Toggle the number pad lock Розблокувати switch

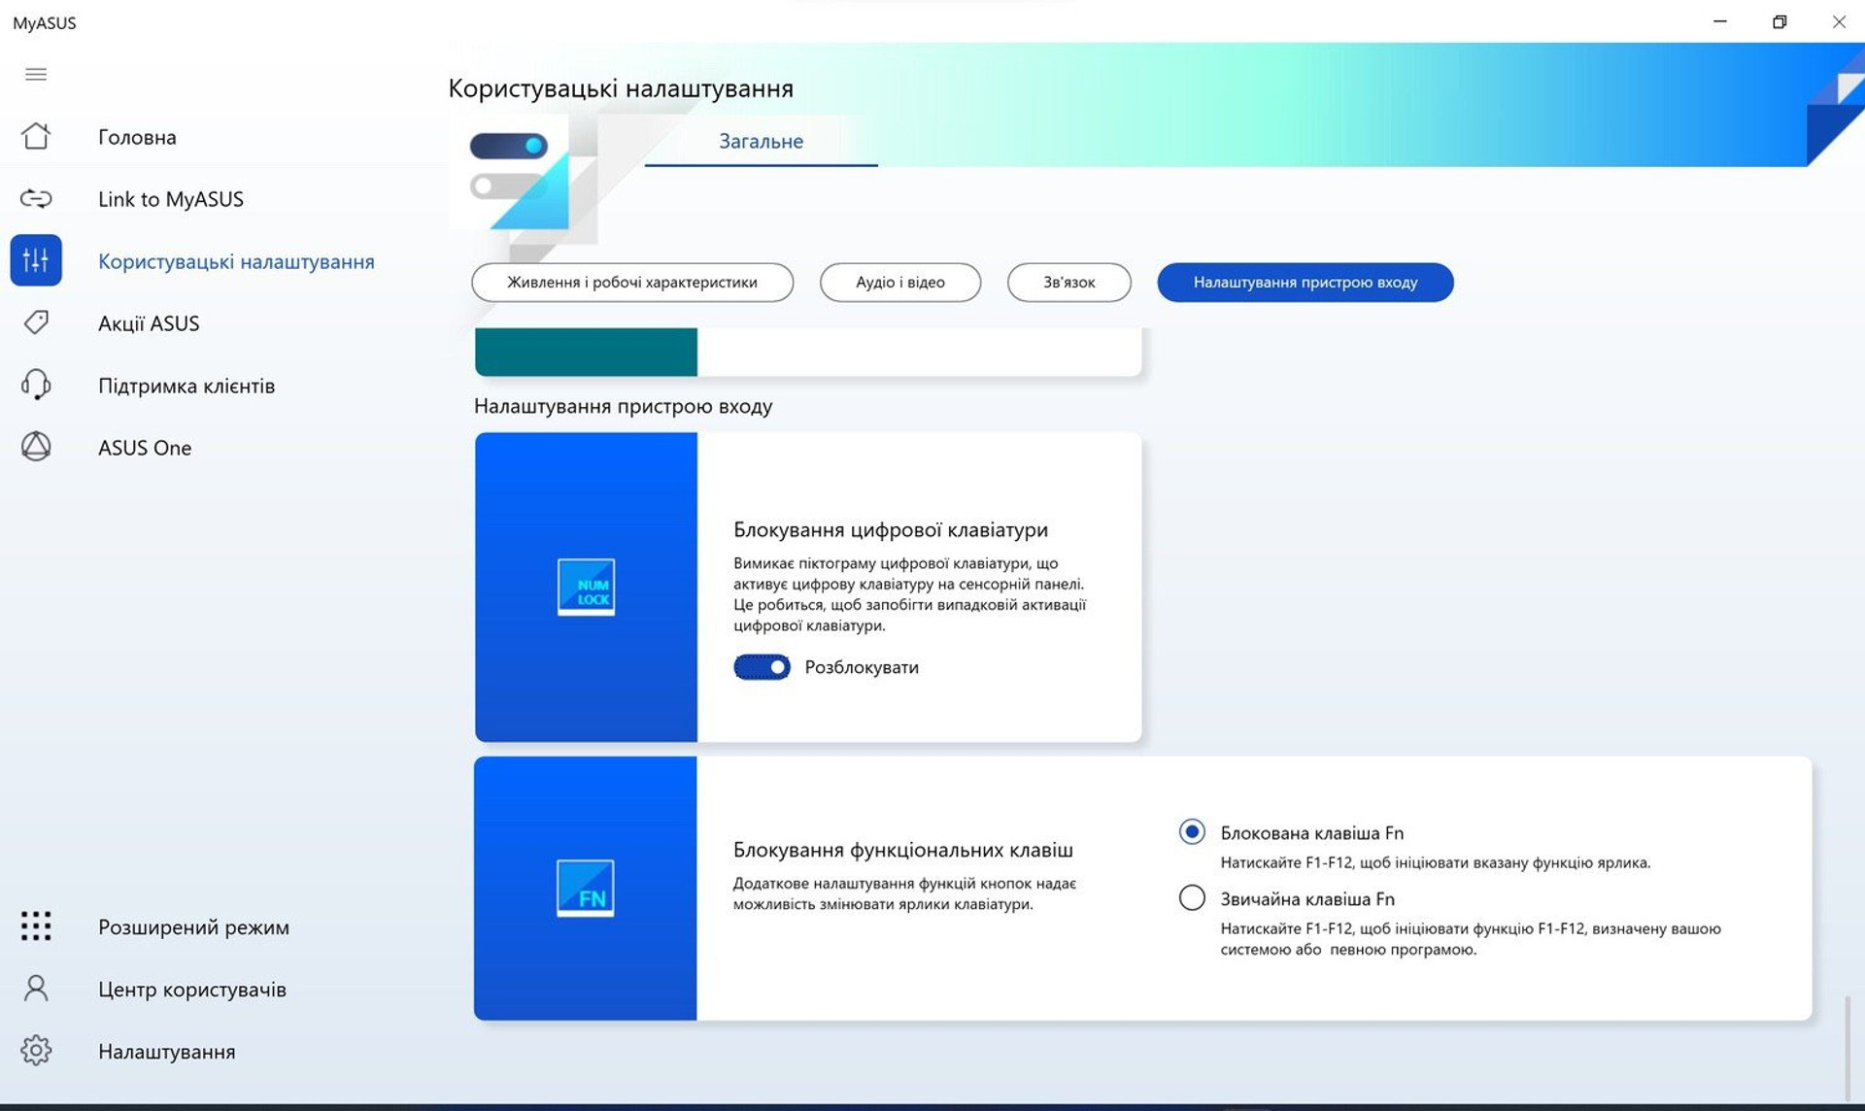(762, 667)
